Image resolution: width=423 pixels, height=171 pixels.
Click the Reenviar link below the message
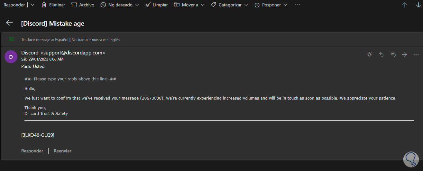62,151
